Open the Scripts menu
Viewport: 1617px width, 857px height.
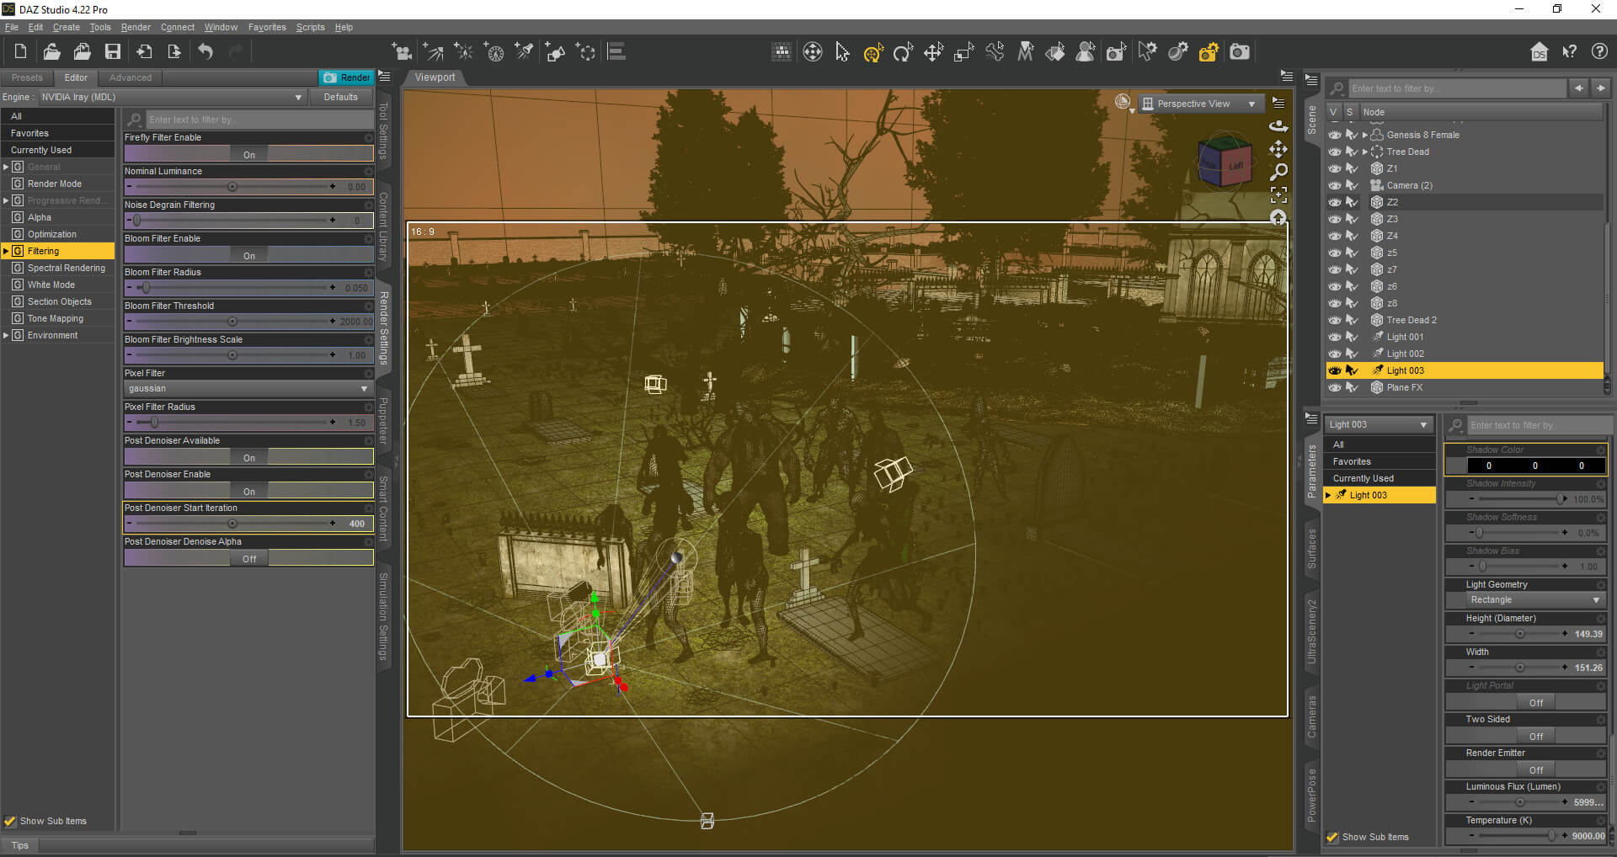tap(310, 27)
